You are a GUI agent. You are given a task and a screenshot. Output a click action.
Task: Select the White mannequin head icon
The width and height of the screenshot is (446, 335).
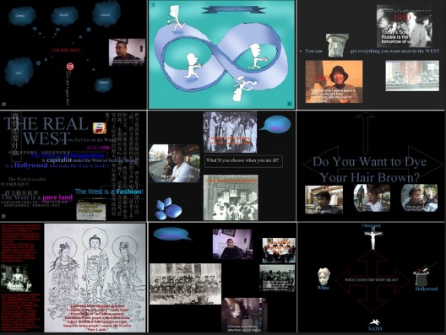[324, 277]
